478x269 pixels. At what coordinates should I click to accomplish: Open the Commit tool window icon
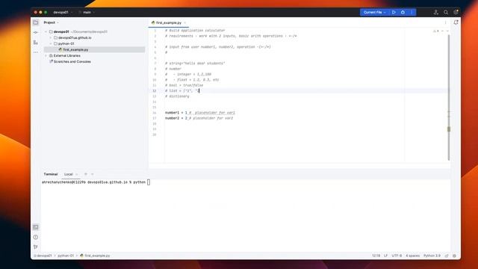pos(36,32)
